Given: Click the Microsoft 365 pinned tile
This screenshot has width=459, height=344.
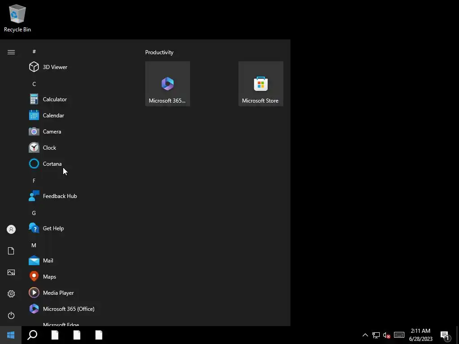Looking at the screenshot, I should [x=168, y=84].
